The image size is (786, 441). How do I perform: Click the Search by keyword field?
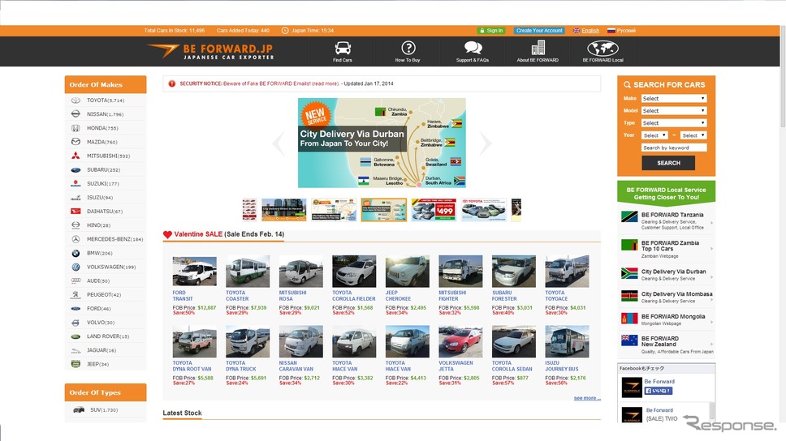point(674,148)
